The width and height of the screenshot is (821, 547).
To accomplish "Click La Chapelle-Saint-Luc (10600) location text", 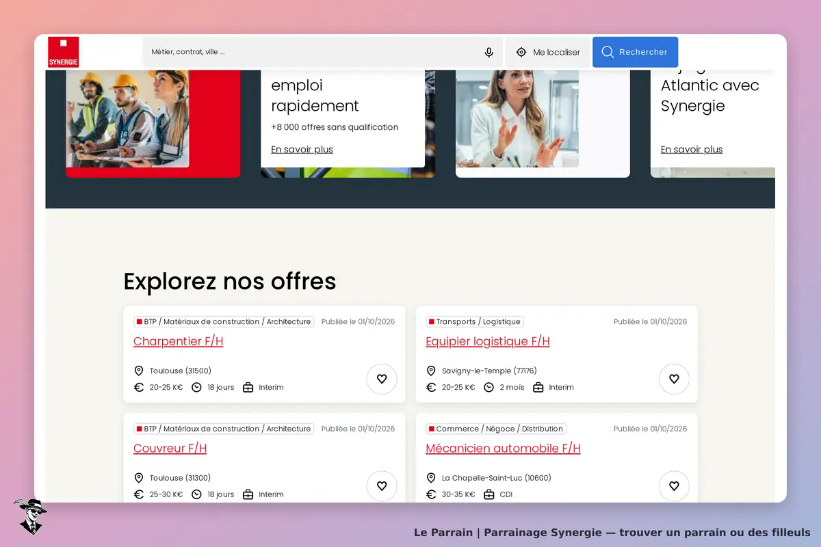I will pyautogui.click(x=497, y=478).
